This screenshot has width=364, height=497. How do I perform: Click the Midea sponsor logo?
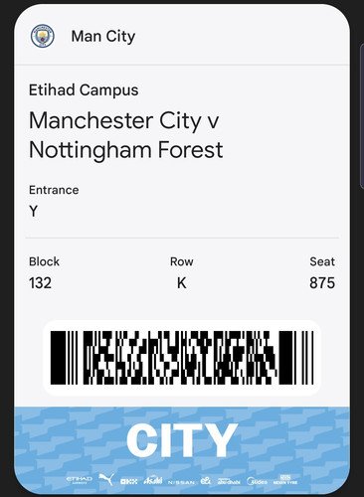click(257, 481)
